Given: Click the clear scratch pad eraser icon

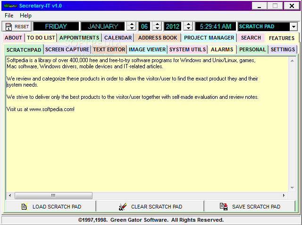Looking at the screenshot, I should point(123,207).
